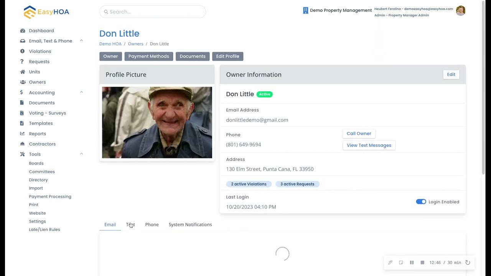
Task: Pause the screen recording
Action: pos(412,263)
